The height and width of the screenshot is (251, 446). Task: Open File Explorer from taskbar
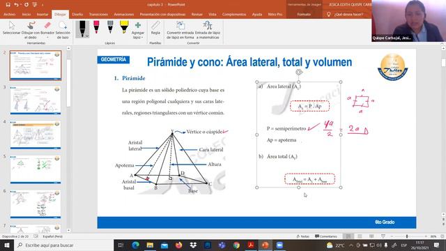pos(150,245)
